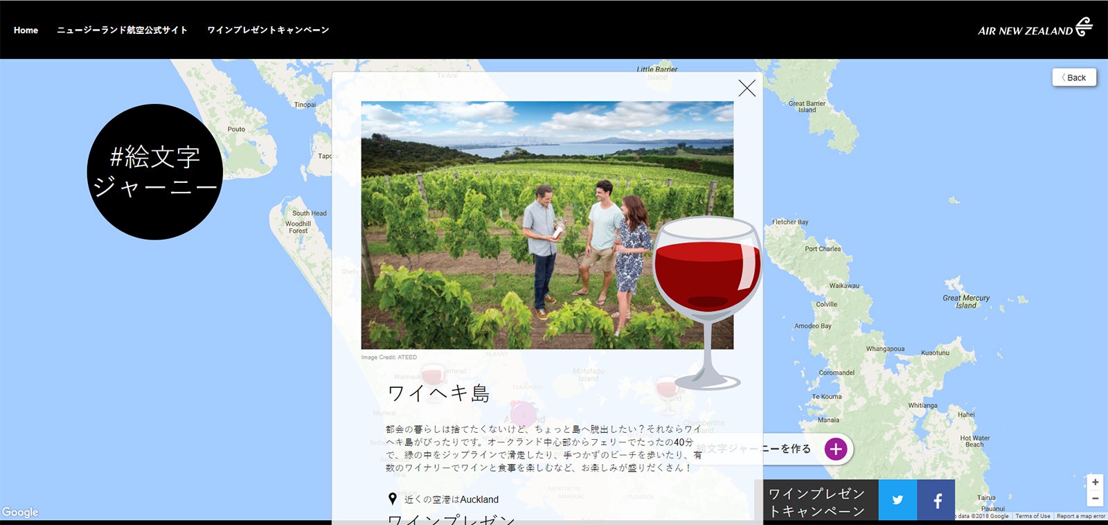This screenshot has height=525, width=1108.
Task: Open ワインプレゼントキャンペーン in top navigation
Action: coord(268,30)
